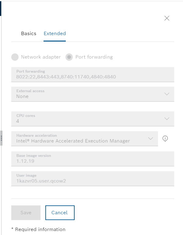
Task: Open the Hardware acceleration dropdown chevron
Action: [x=150, y=139]
